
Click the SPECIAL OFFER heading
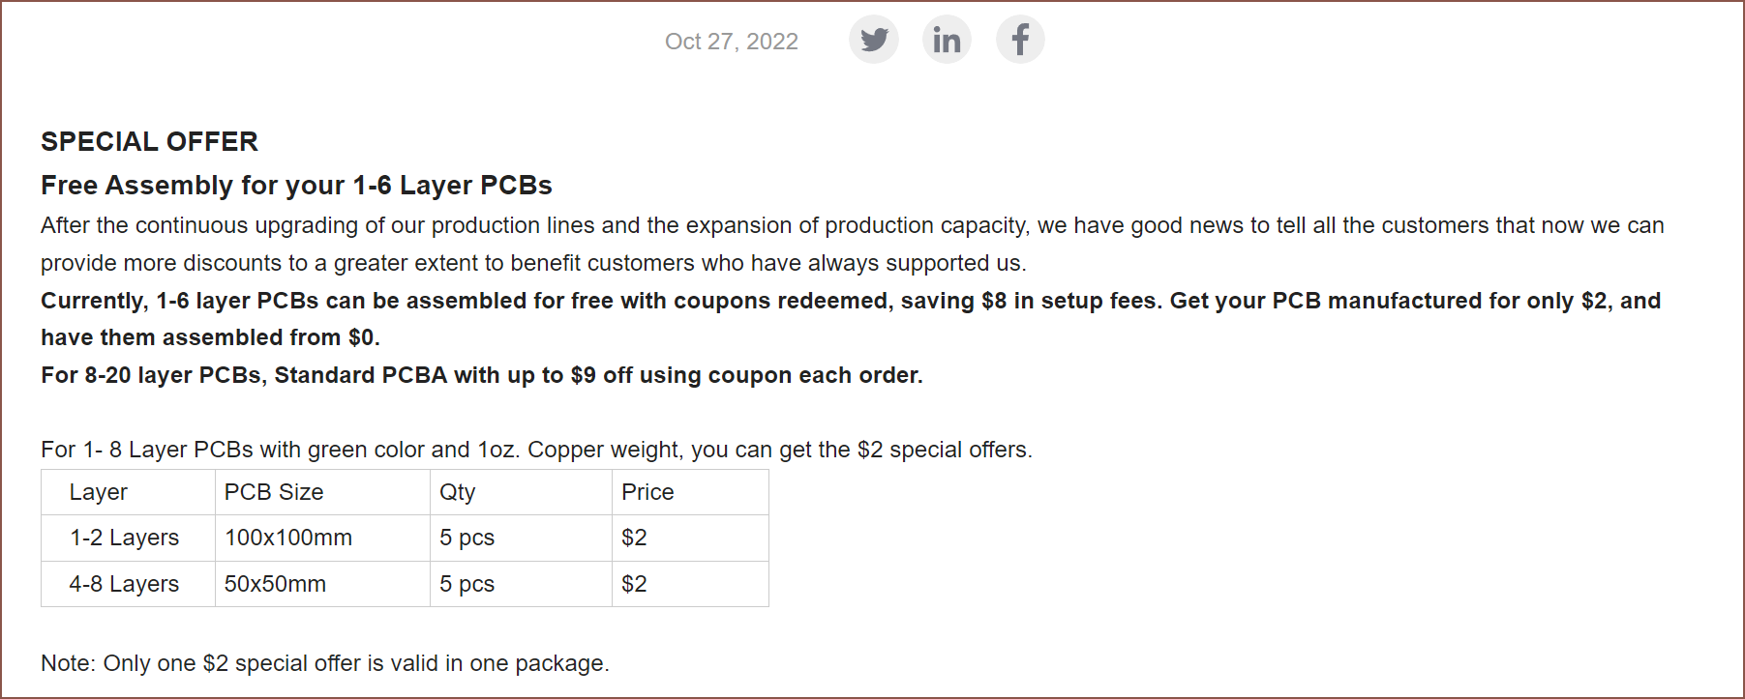pyautogui.click(x=149, y=141)
